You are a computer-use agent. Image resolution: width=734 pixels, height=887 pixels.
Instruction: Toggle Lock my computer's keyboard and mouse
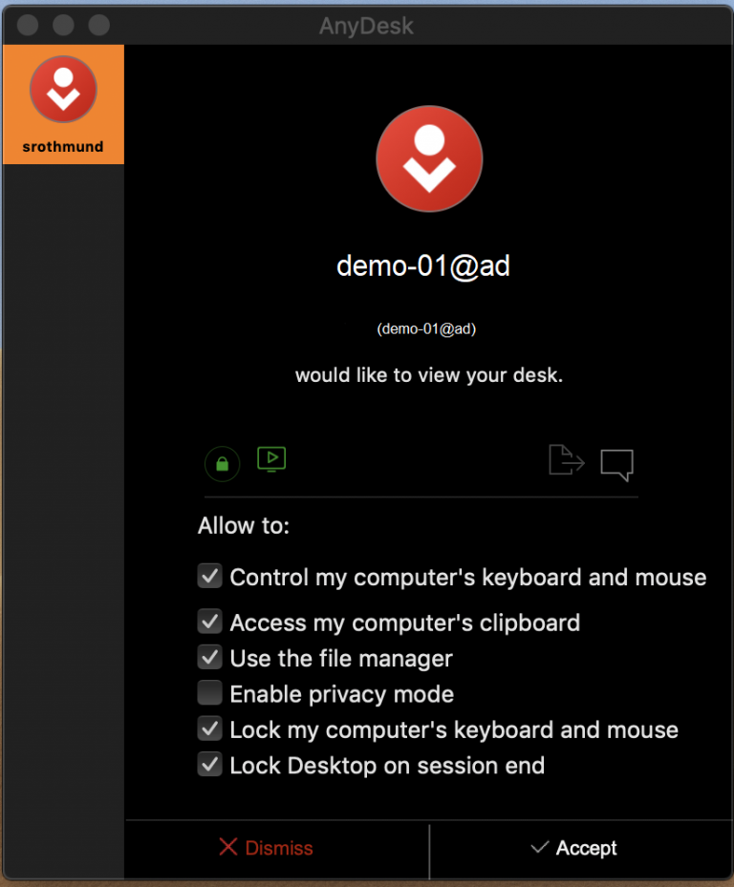coord(209,729)
